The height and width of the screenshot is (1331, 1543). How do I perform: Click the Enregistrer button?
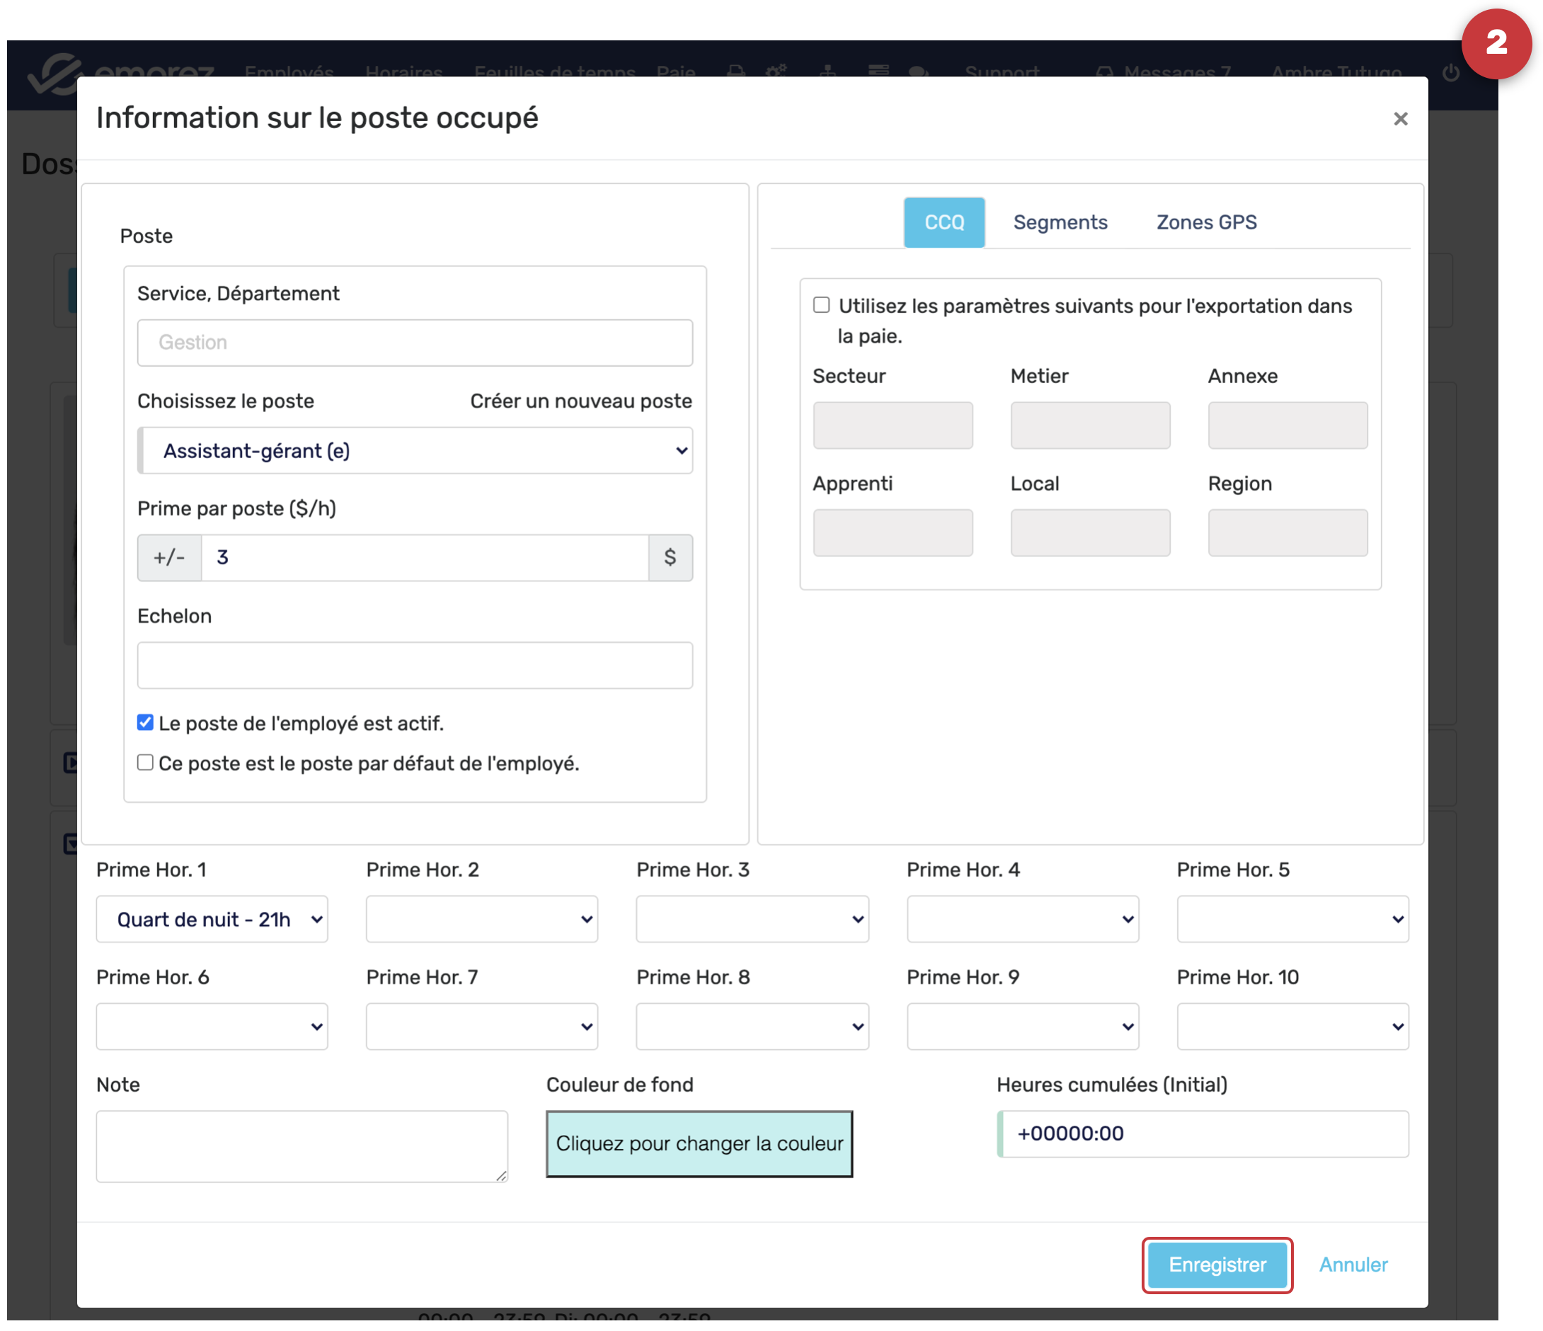tap(1217, 1264)
